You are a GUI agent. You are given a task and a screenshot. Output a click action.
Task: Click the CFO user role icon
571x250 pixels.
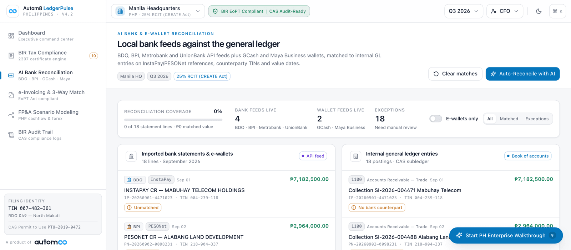[x=494, y=11]
